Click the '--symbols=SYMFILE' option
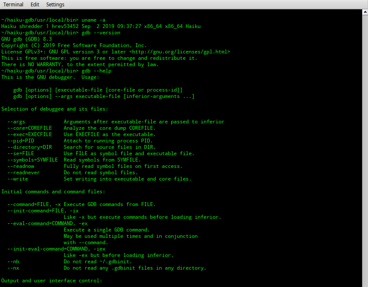Screen dimensions: 368x287 (x=32, y=160)
